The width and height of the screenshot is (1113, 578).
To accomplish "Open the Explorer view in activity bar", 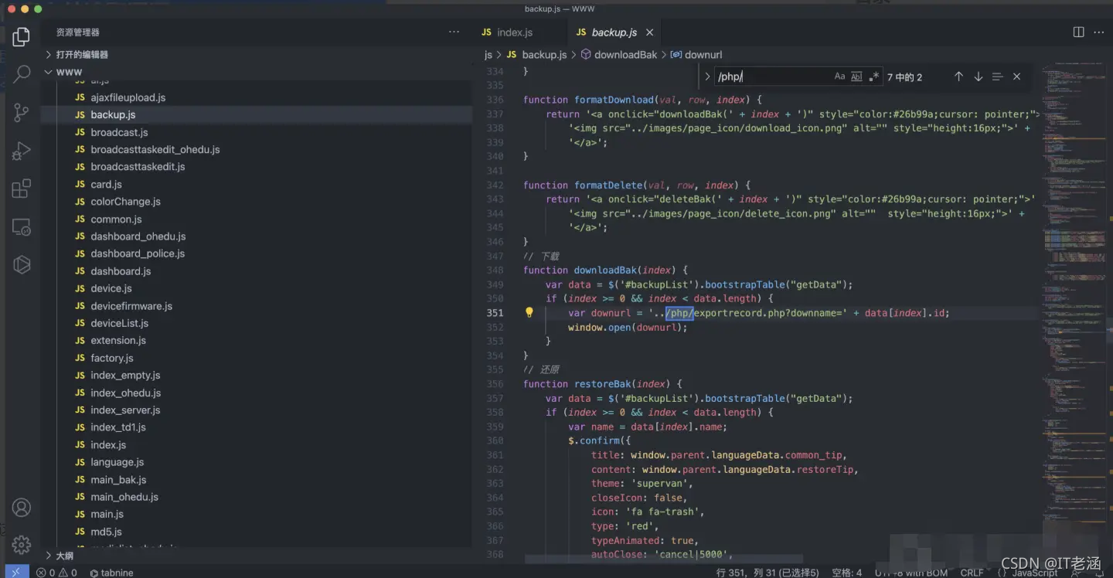I will [x=22, y=36].
